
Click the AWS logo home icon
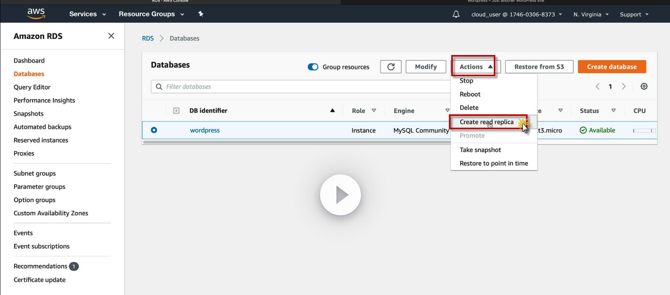(x=36, y=13)
